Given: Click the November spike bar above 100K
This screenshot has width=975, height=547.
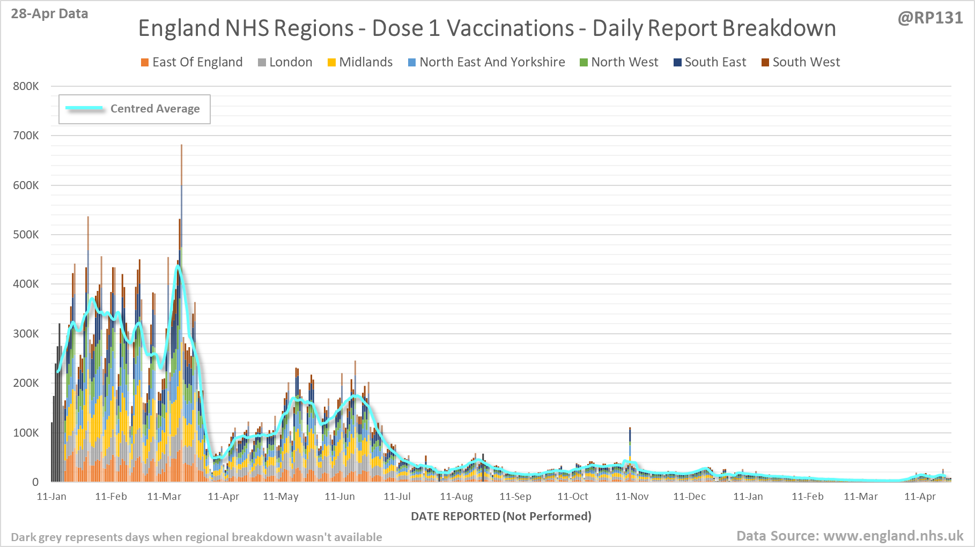Looking at the screenshot, I should pos(630,454).
